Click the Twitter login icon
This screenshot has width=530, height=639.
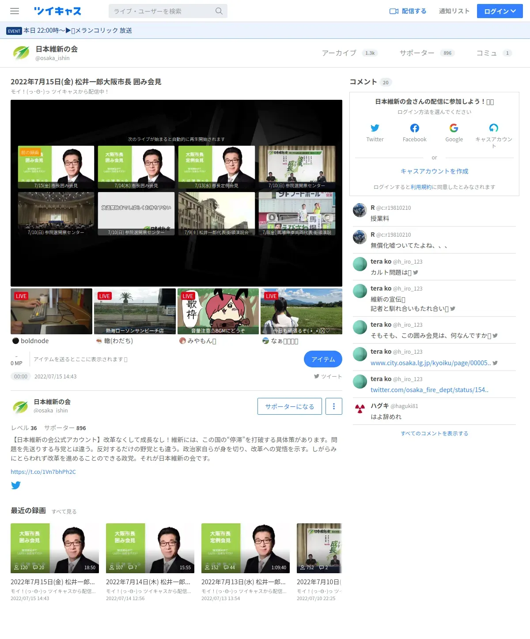click(375, 128)
